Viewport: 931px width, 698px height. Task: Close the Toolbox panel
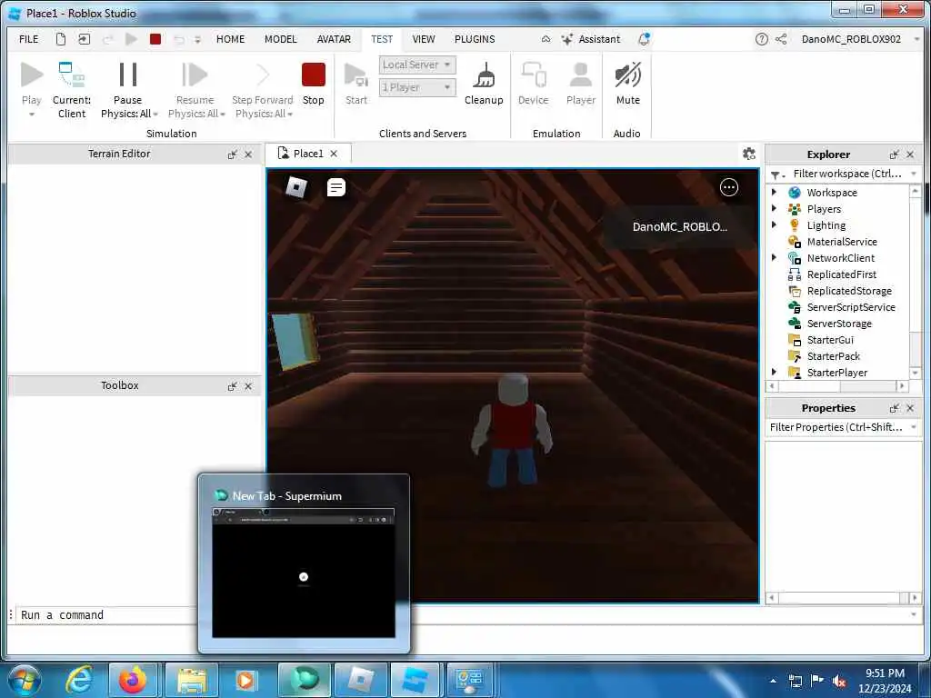pos(248,386)
